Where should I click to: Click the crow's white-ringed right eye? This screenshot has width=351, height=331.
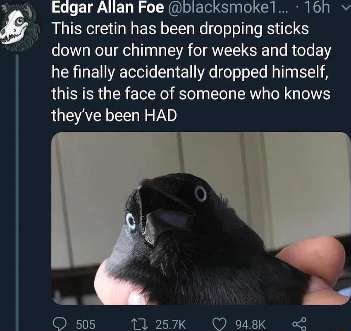(201, 193)
